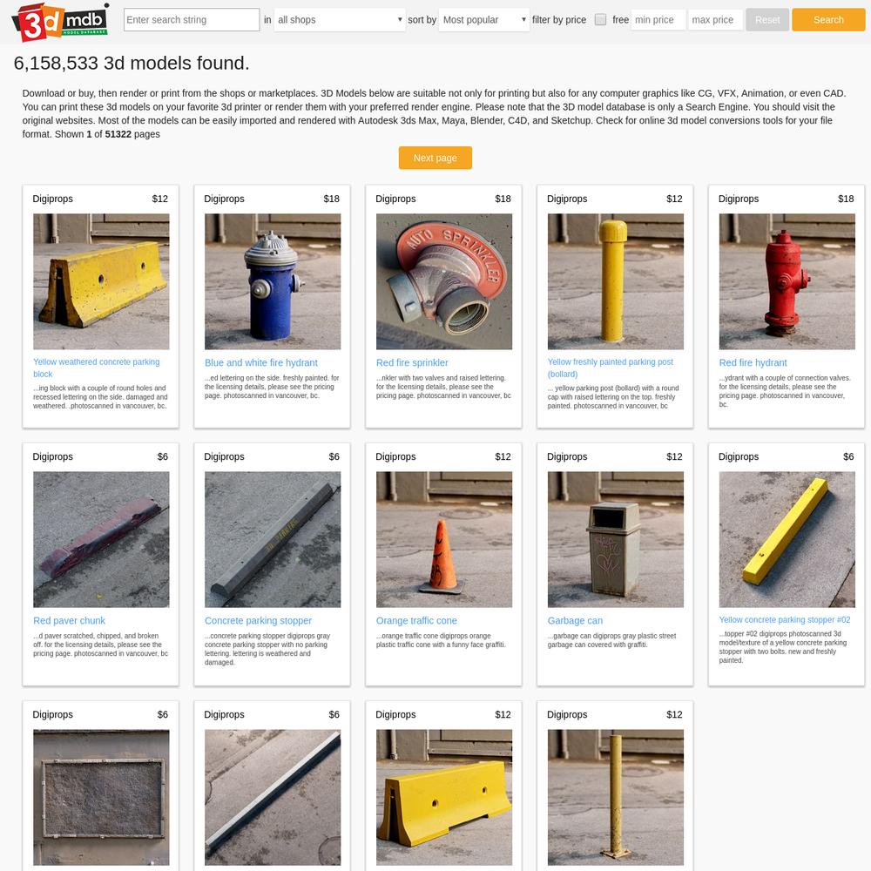Open the Concrete parking stopper link
This screenshot has width=871, height=871.
click(258, 620)
